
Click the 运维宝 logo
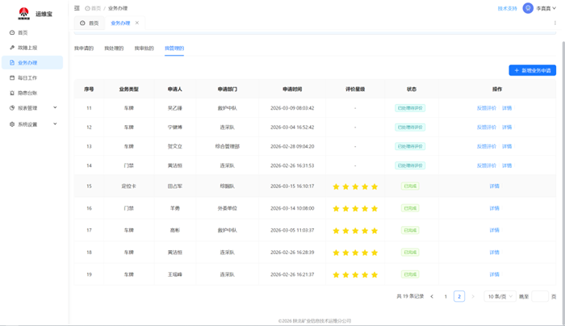[x=23, y=13]
